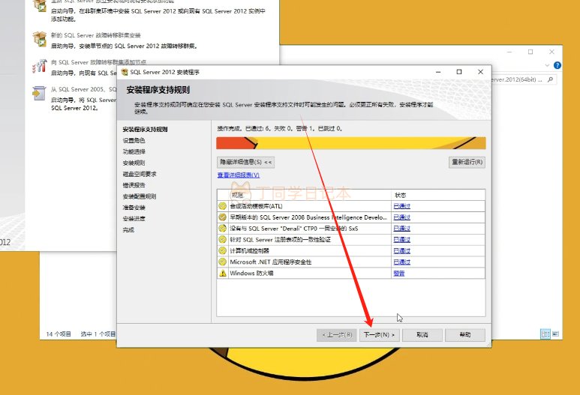Click the failover cluster install box icon in the installation center

[39, 39]
